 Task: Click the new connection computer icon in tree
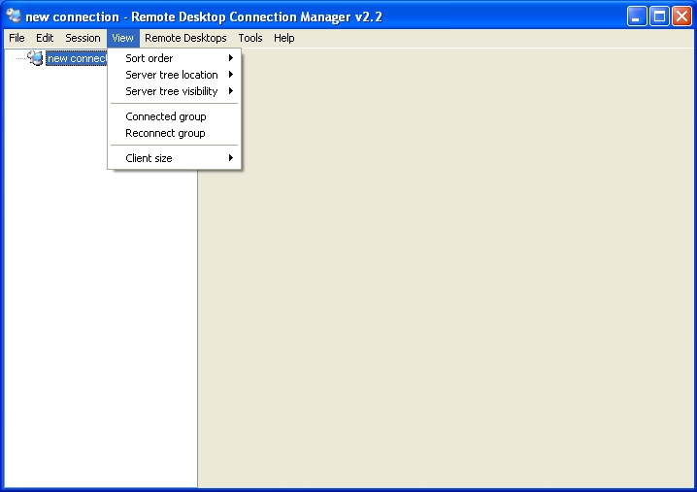[x=35, y=58]
